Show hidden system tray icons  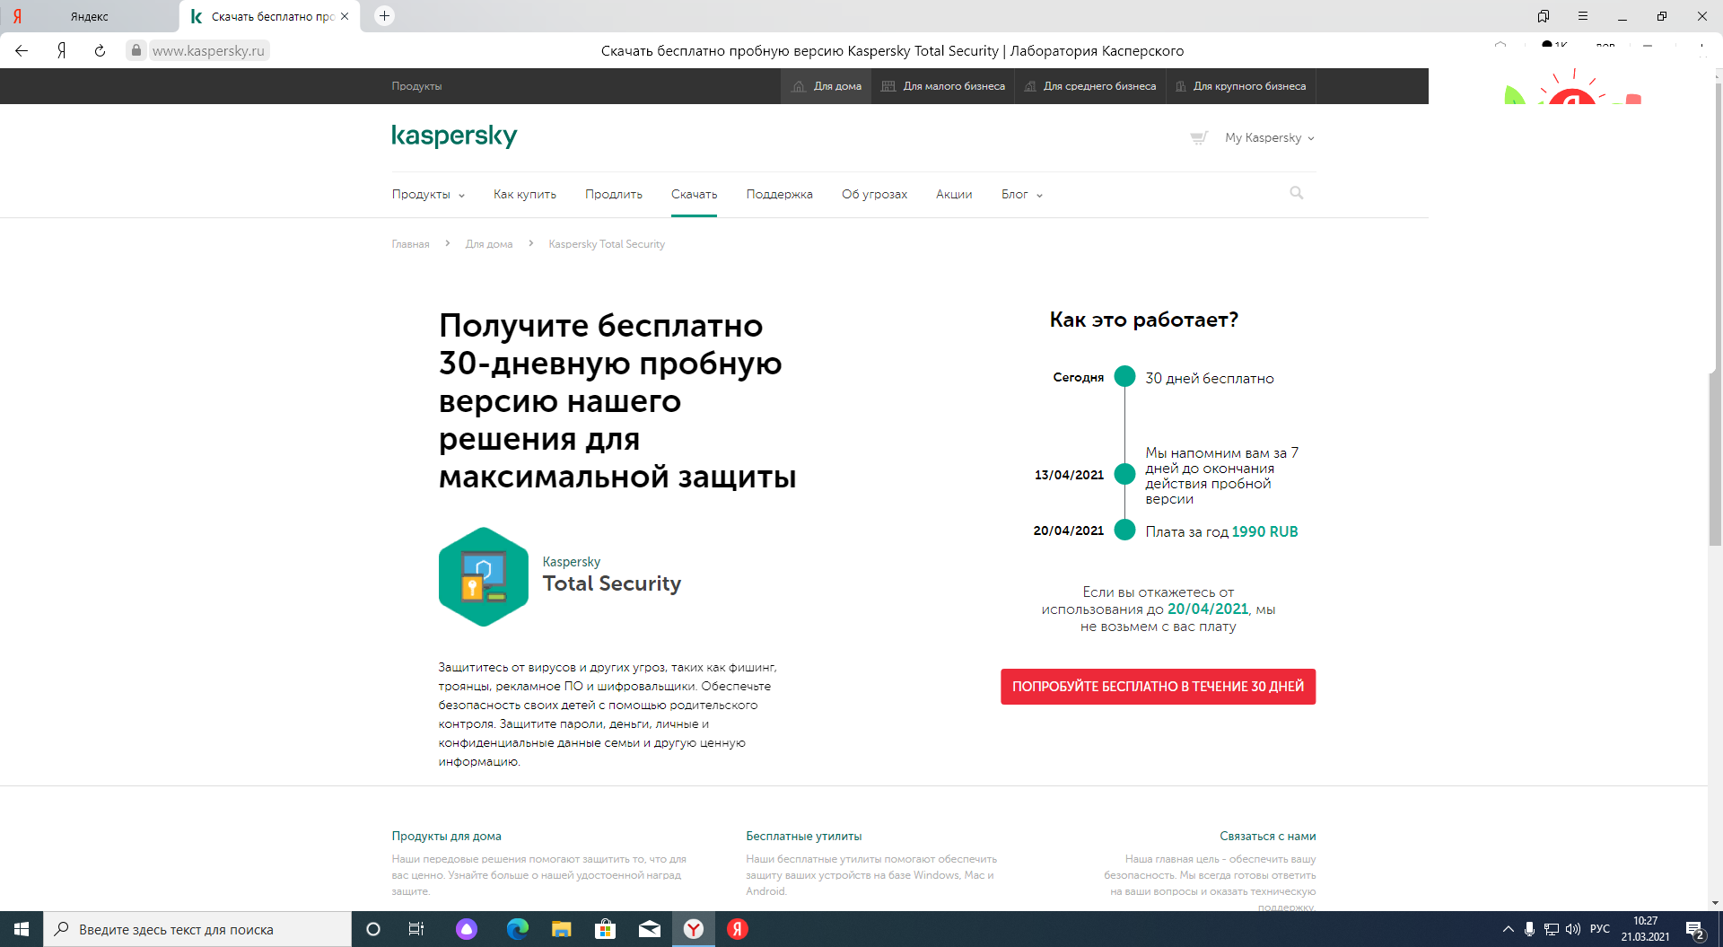1508,929
